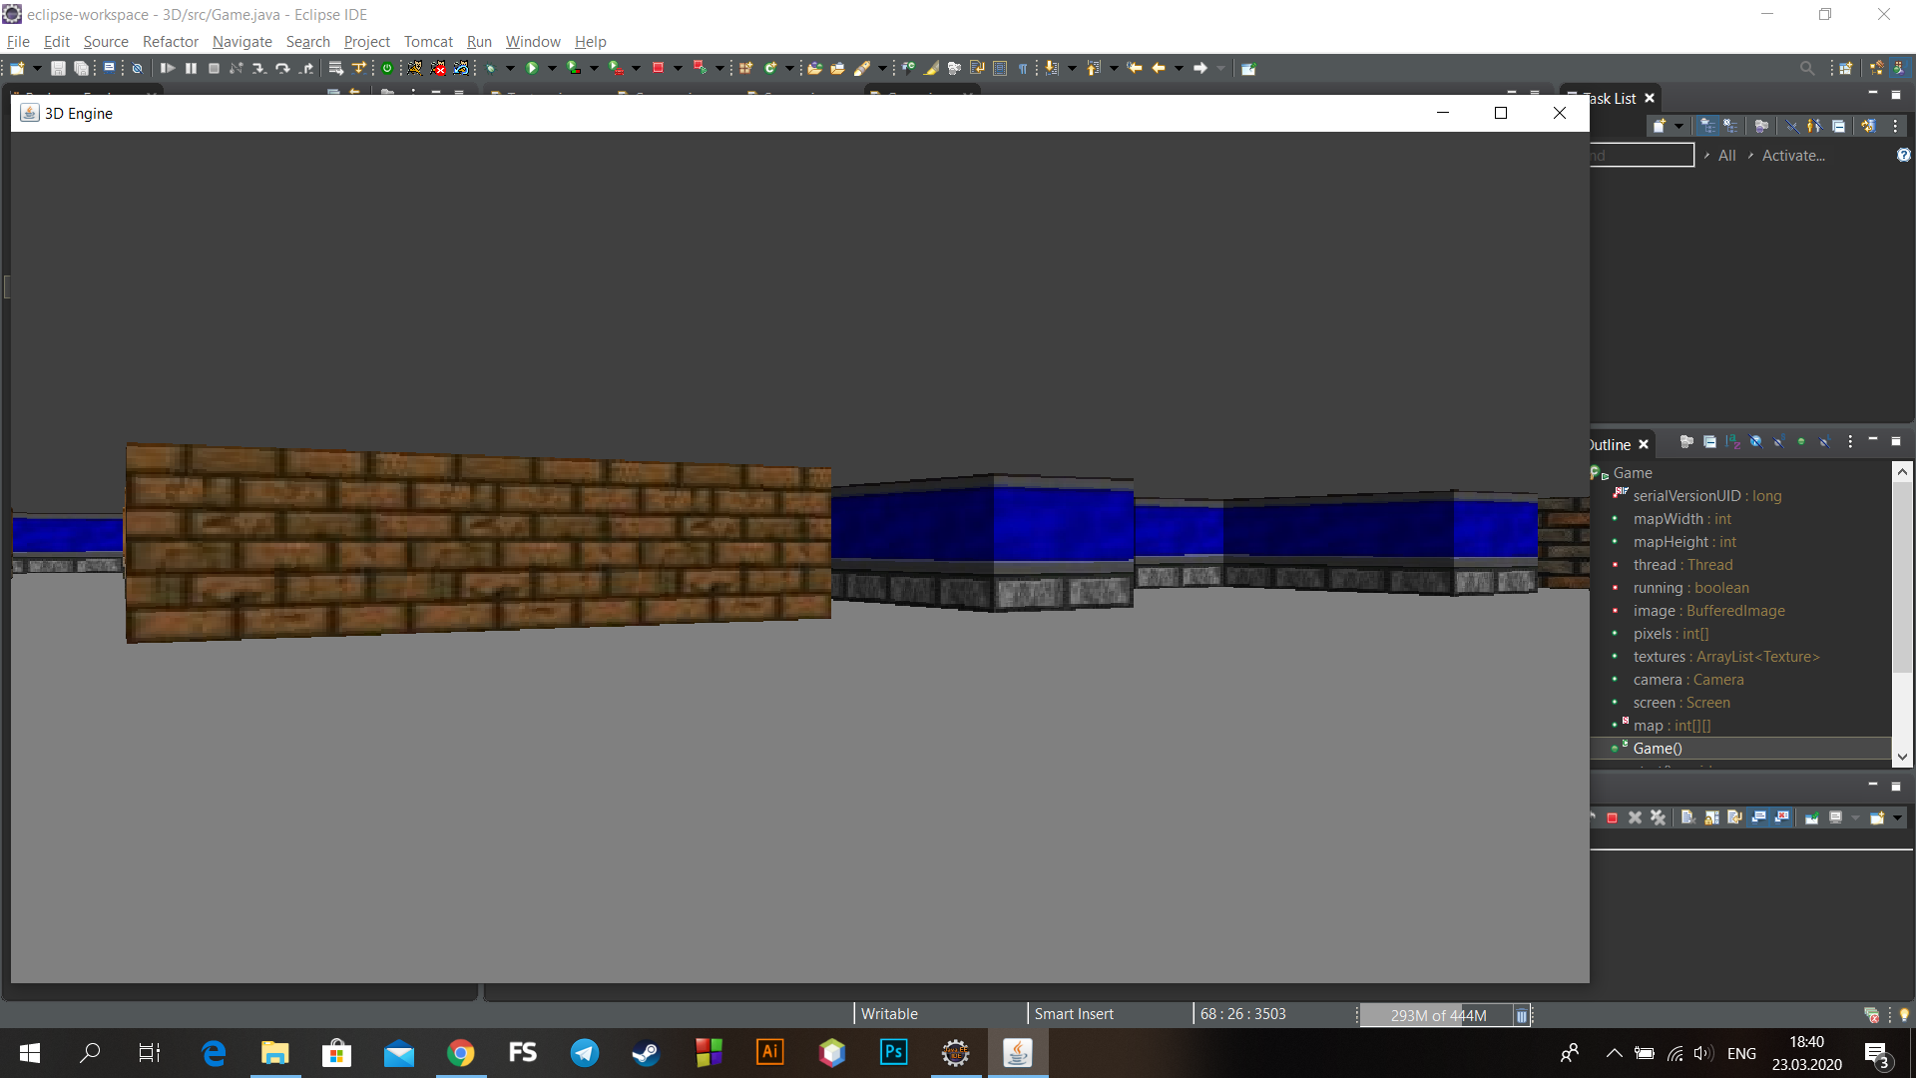Screen dimensions: 1916x1078
Task: Skip All Breakpoints via toolbar icon
Action: (x=138, y=69)
